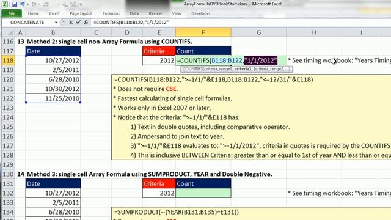Image resolution: width=391 pixels, height=220 pixels.
Task: Click the timing workbook note in row 118
Action: (x=339, y=61)
